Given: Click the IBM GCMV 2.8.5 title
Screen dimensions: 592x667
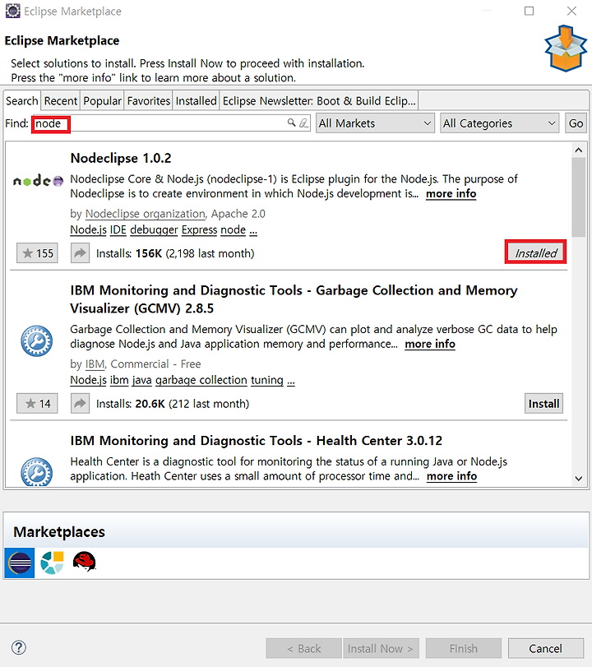Looking at the screenshot, I should tap(294, 299).
